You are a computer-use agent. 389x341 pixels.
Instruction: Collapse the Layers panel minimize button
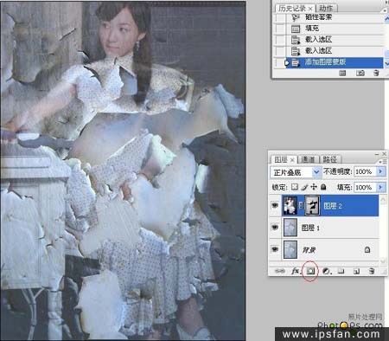pyautogui.click(x=377, y=154)
